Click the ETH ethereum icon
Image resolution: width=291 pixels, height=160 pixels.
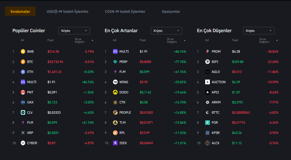pos(23,72)
